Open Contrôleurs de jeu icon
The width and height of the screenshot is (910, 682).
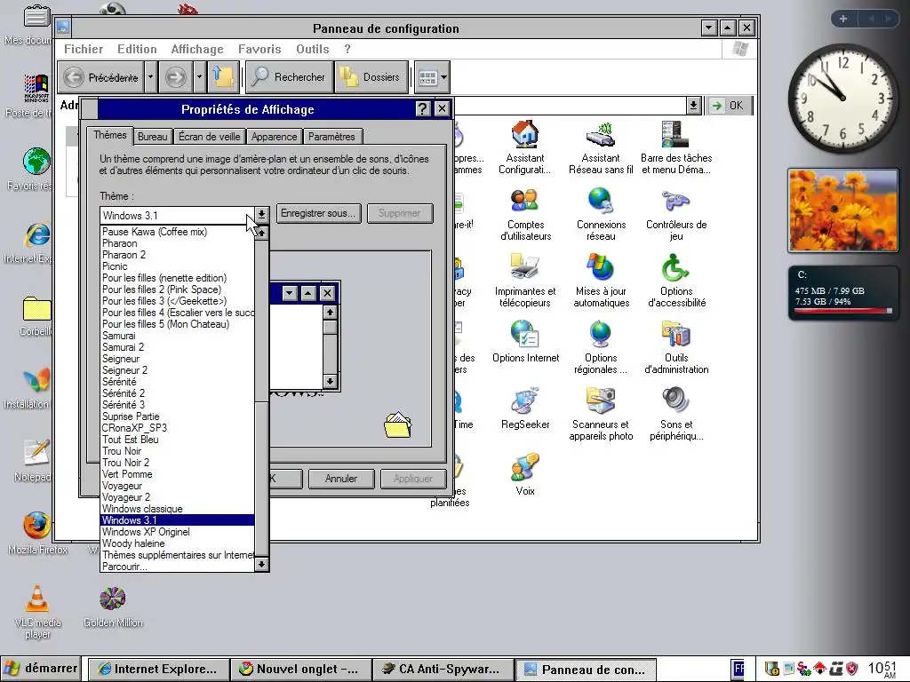click(676, 214)
